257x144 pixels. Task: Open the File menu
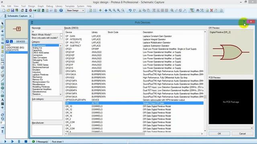(x=3, y=6)
